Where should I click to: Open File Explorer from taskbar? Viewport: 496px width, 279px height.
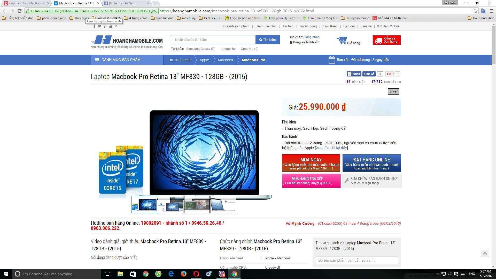point(120,274)
